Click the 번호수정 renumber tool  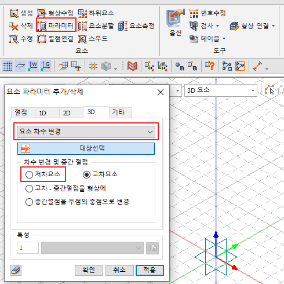[207, 13]
